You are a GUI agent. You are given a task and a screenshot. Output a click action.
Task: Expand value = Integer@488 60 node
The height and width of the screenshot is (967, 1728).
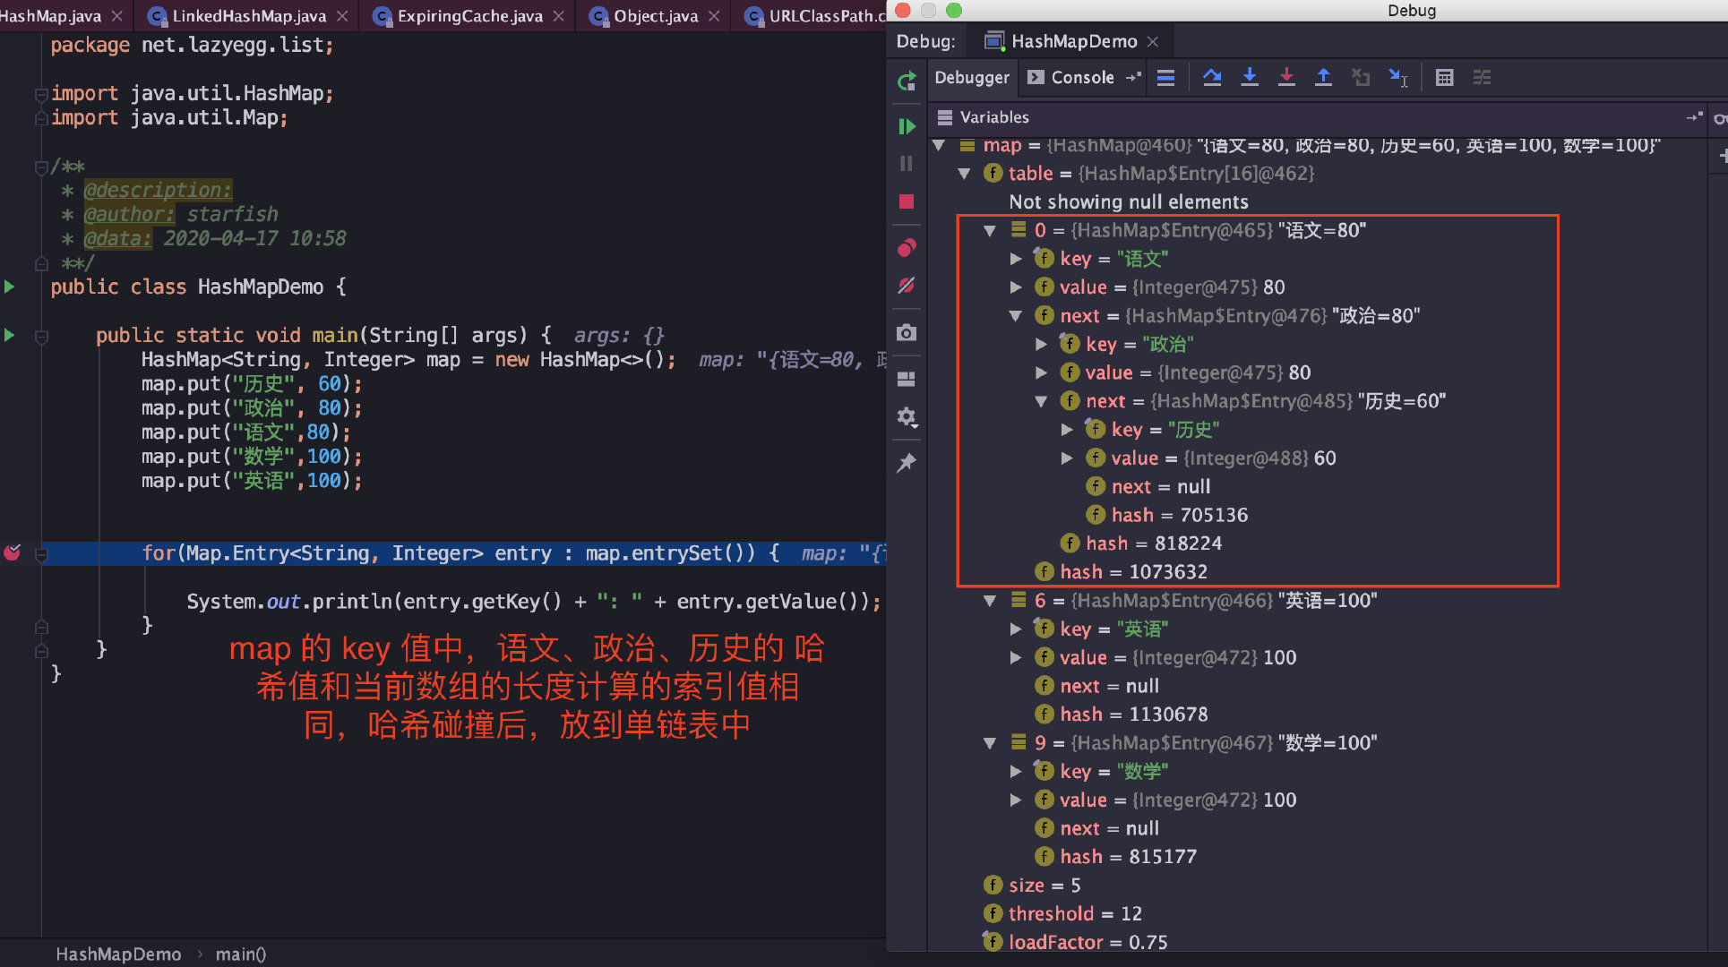point(1067,458)
